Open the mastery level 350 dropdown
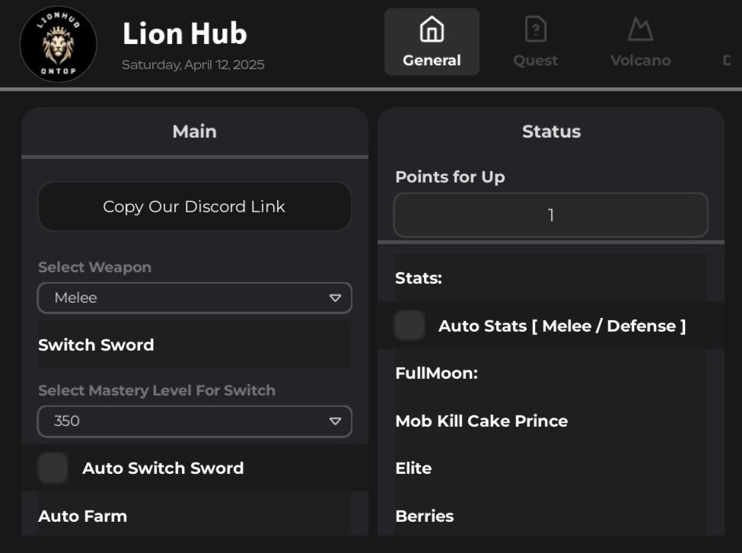The width and height of the screenshot is (742, 553). coord(194,421)
